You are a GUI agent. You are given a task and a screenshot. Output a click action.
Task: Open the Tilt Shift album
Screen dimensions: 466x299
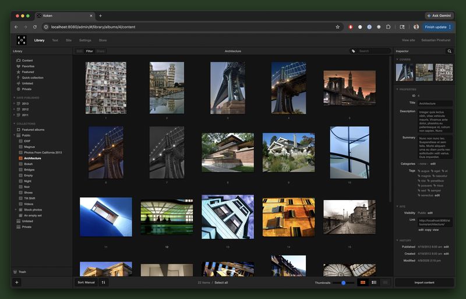(30, 198)
